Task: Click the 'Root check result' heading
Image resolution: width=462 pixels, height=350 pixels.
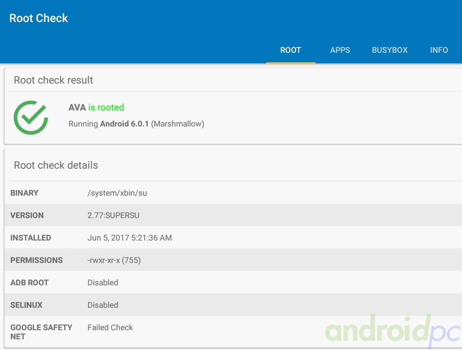Action: 53,80
